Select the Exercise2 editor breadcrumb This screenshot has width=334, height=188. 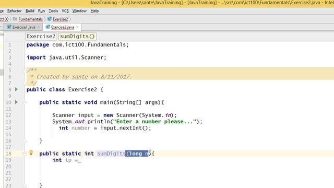coord(41,36)
